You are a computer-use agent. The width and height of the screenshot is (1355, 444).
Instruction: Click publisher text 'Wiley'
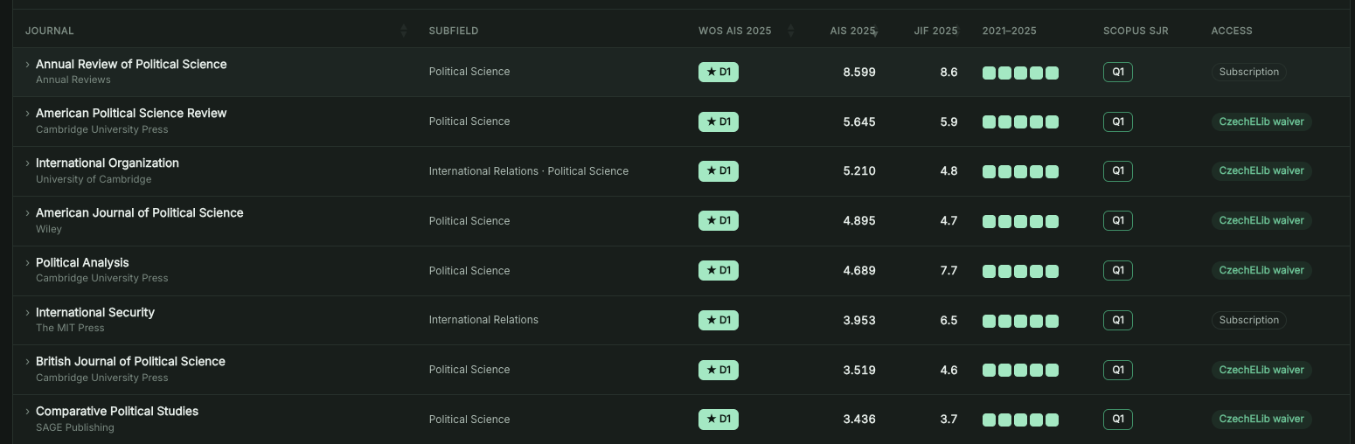49,229
